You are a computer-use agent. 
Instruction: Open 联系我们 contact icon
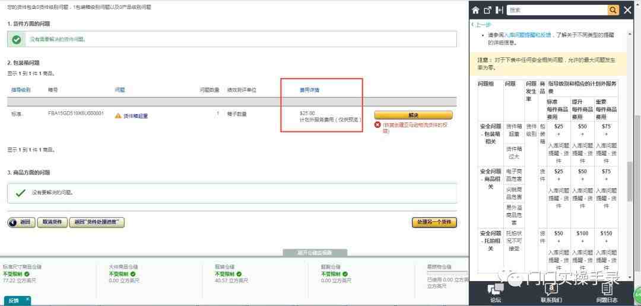pos(551,293)
